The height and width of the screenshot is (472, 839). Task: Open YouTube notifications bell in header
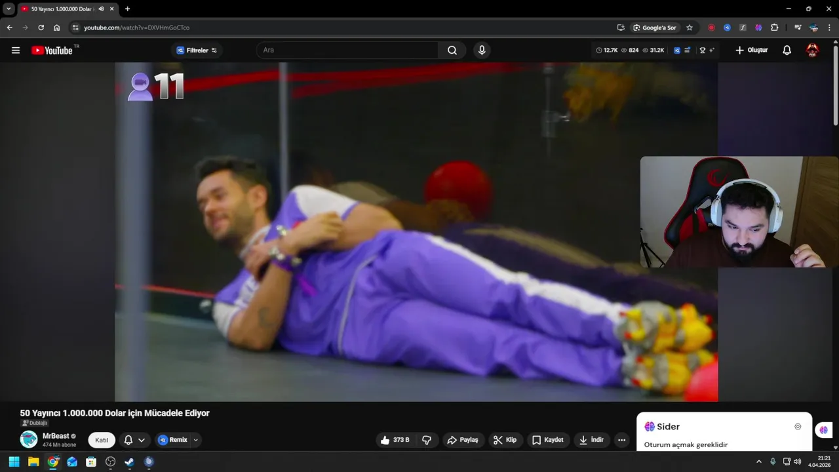click(x=787, y=50)
